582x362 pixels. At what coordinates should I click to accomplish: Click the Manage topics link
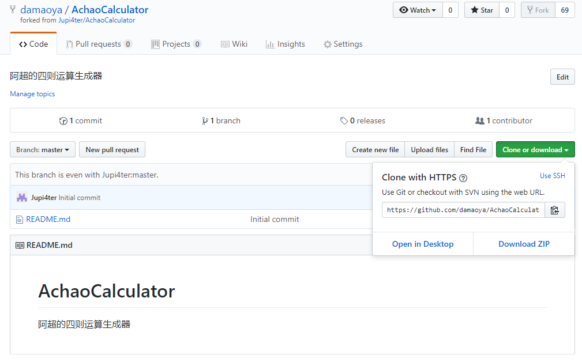32,94
